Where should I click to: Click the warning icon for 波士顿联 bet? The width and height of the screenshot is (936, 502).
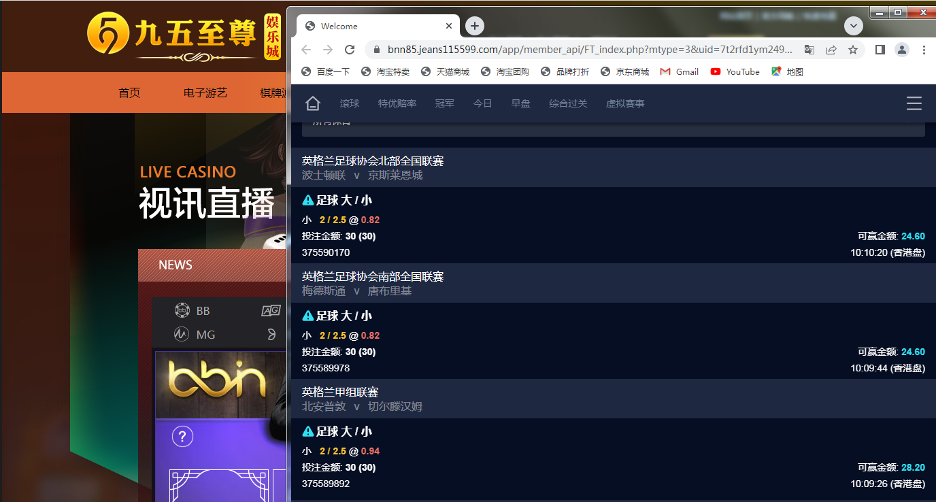click(x=308, y=200)
